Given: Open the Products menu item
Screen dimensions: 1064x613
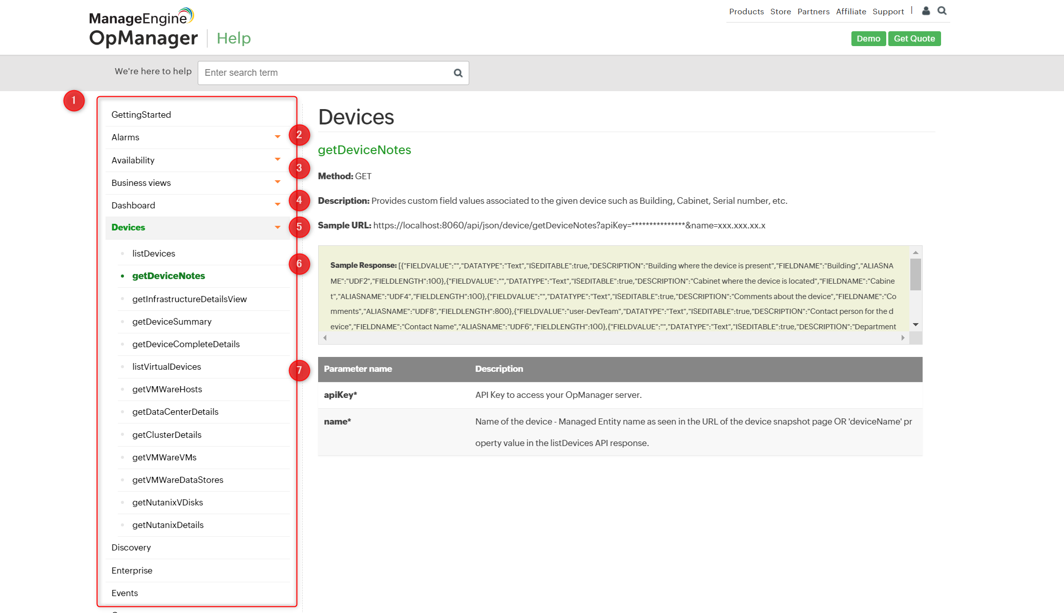Looking at the screenshot, I should [x=746, y=11].
